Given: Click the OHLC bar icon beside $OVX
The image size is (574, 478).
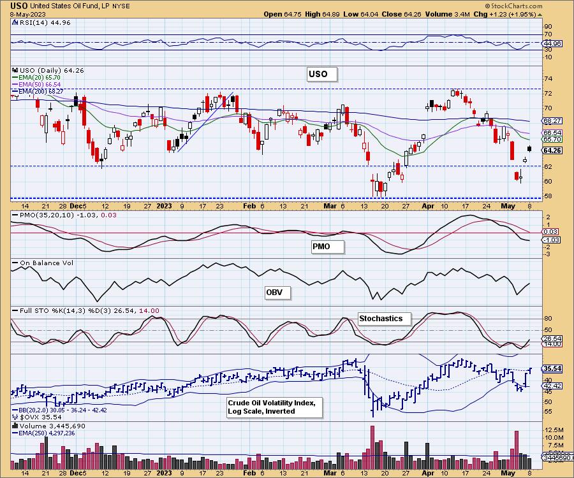Looking at the screenshot, I should coord(15,417).
